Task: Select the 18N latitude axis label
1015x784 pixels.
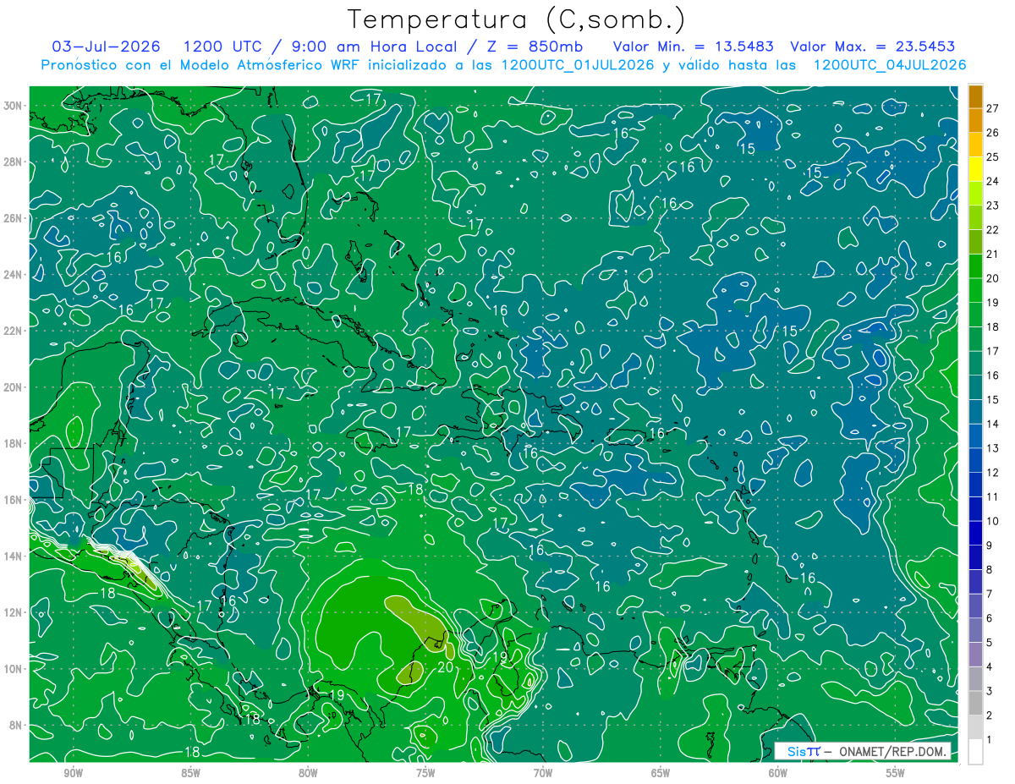Action: (x=14, y=443)
